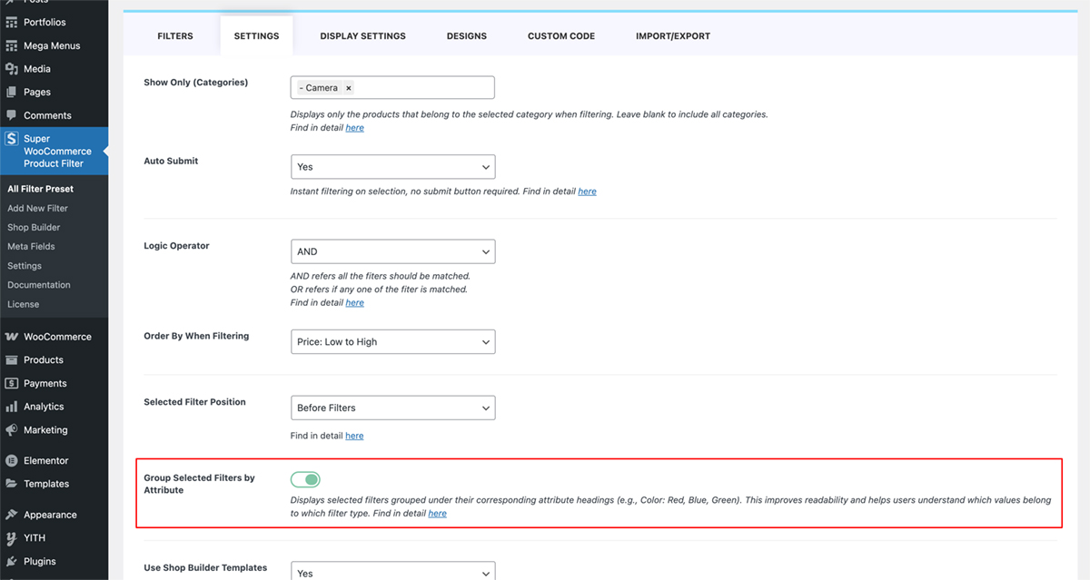Click the WooCommerce logo icon
1090x580 pixels.
[x=12, y=337]
